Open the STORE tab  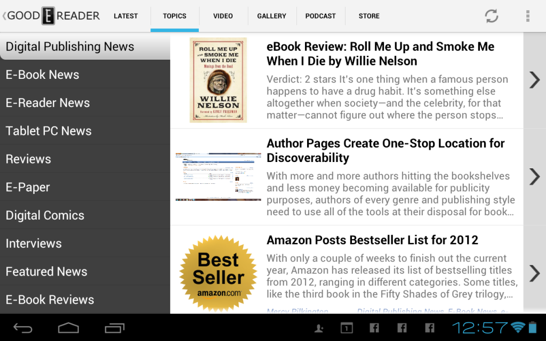coord(369,16)
